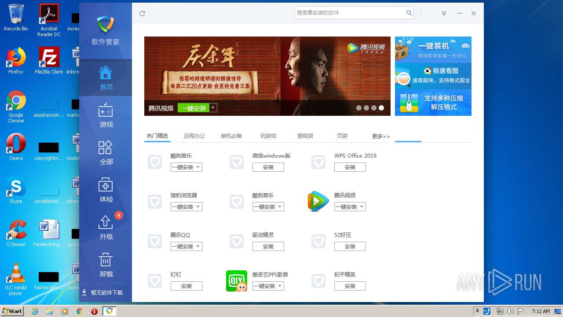Install 钉钉

pyautogui.click(x=186, y=286)
